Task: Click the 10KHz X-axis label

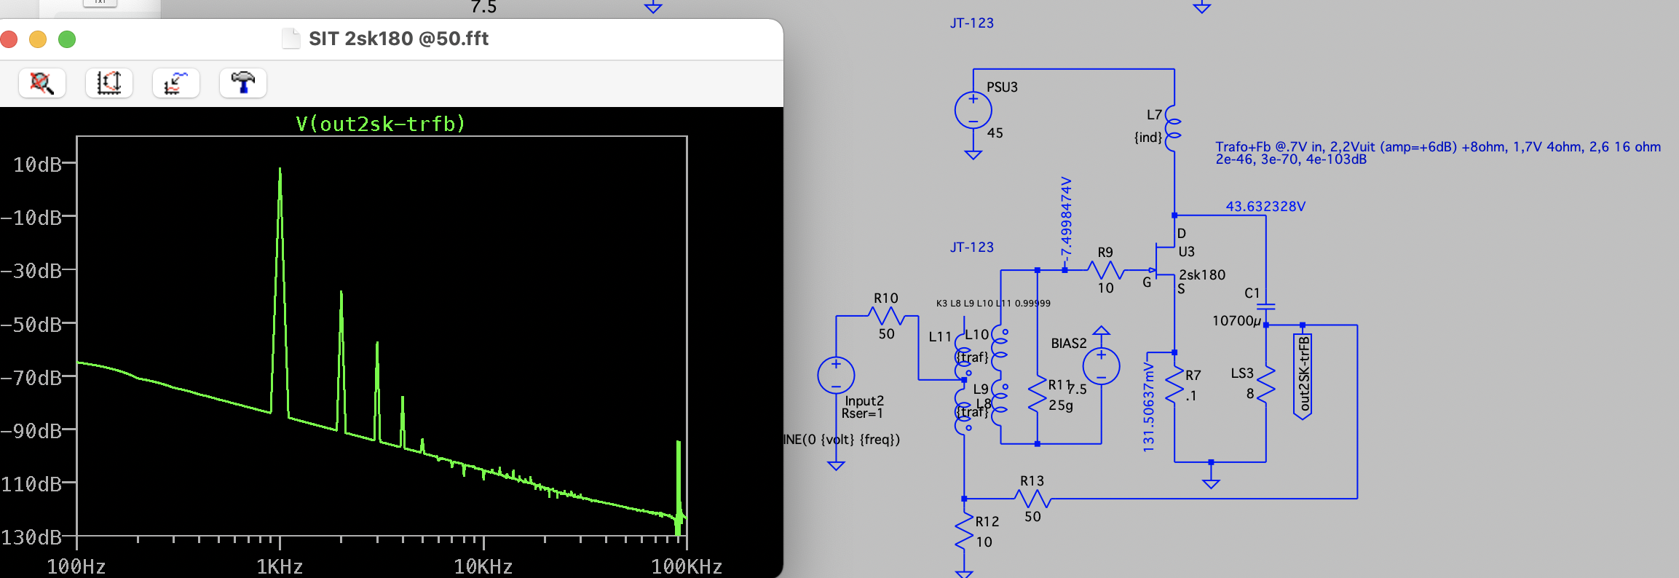Action: pos(483,566)
